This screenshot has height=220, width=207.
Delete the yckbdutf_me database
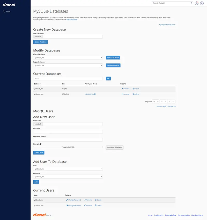[136, 89]
